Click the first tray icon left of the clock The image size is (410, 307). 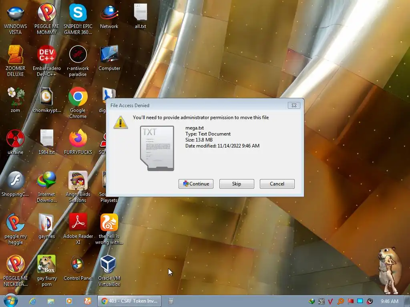tap(370, 301)
